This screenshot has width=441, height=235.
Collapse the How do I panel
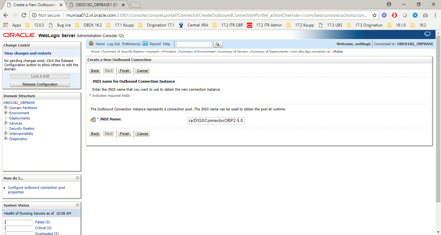77,178
